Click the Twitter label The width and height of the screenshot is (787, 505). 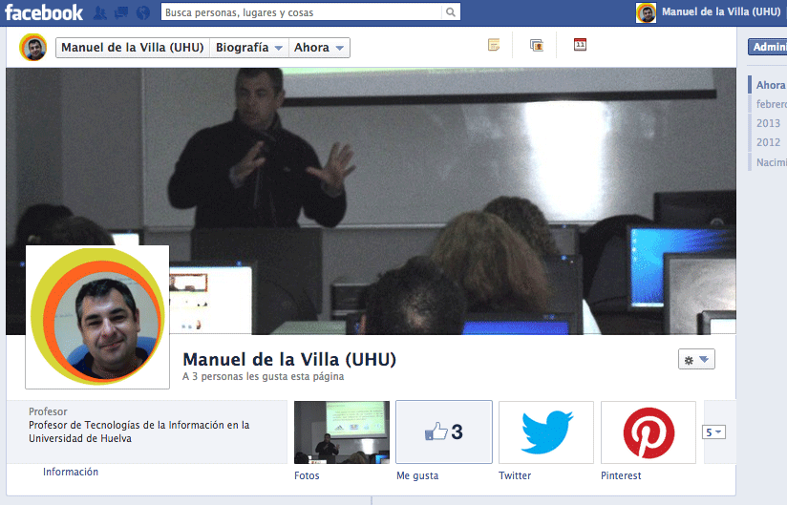pos(515,475)
